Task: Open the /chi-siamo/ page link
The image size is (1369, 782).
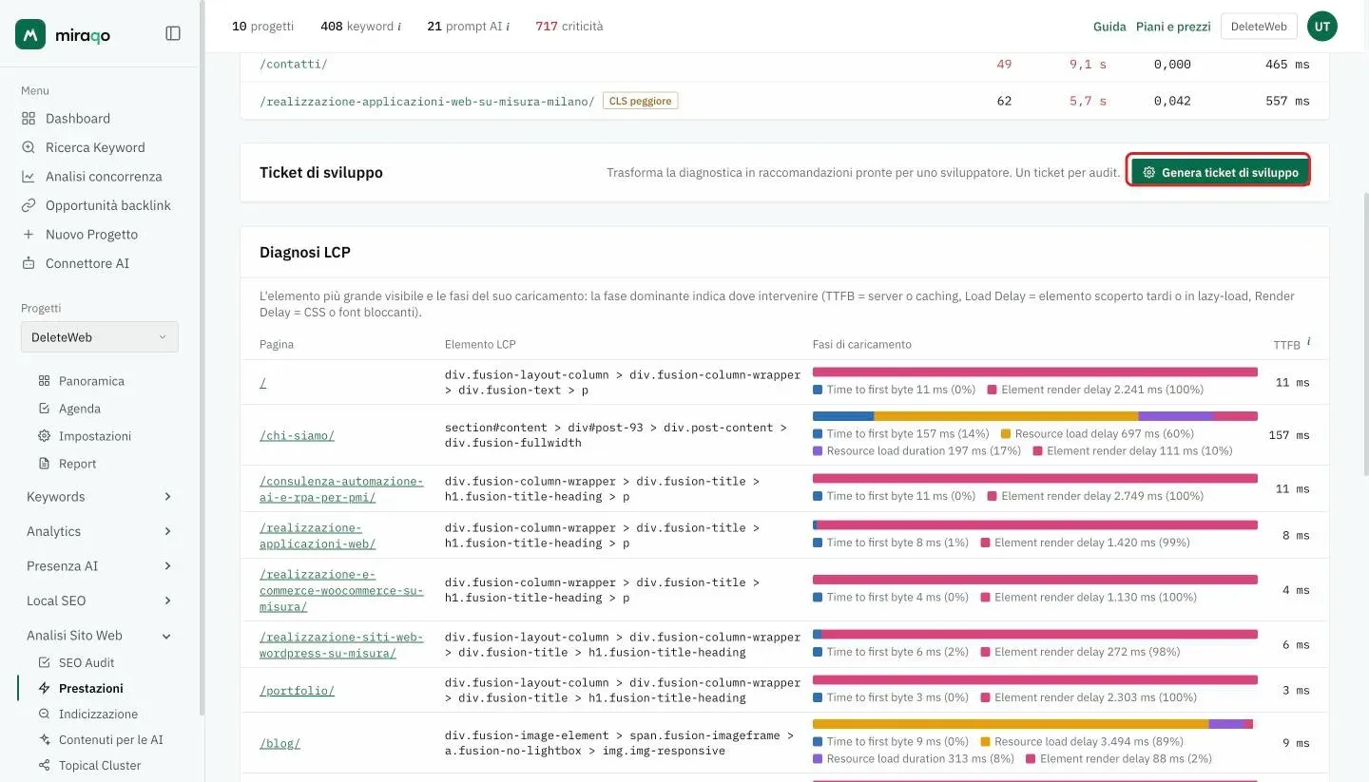Action: (297, 436)
